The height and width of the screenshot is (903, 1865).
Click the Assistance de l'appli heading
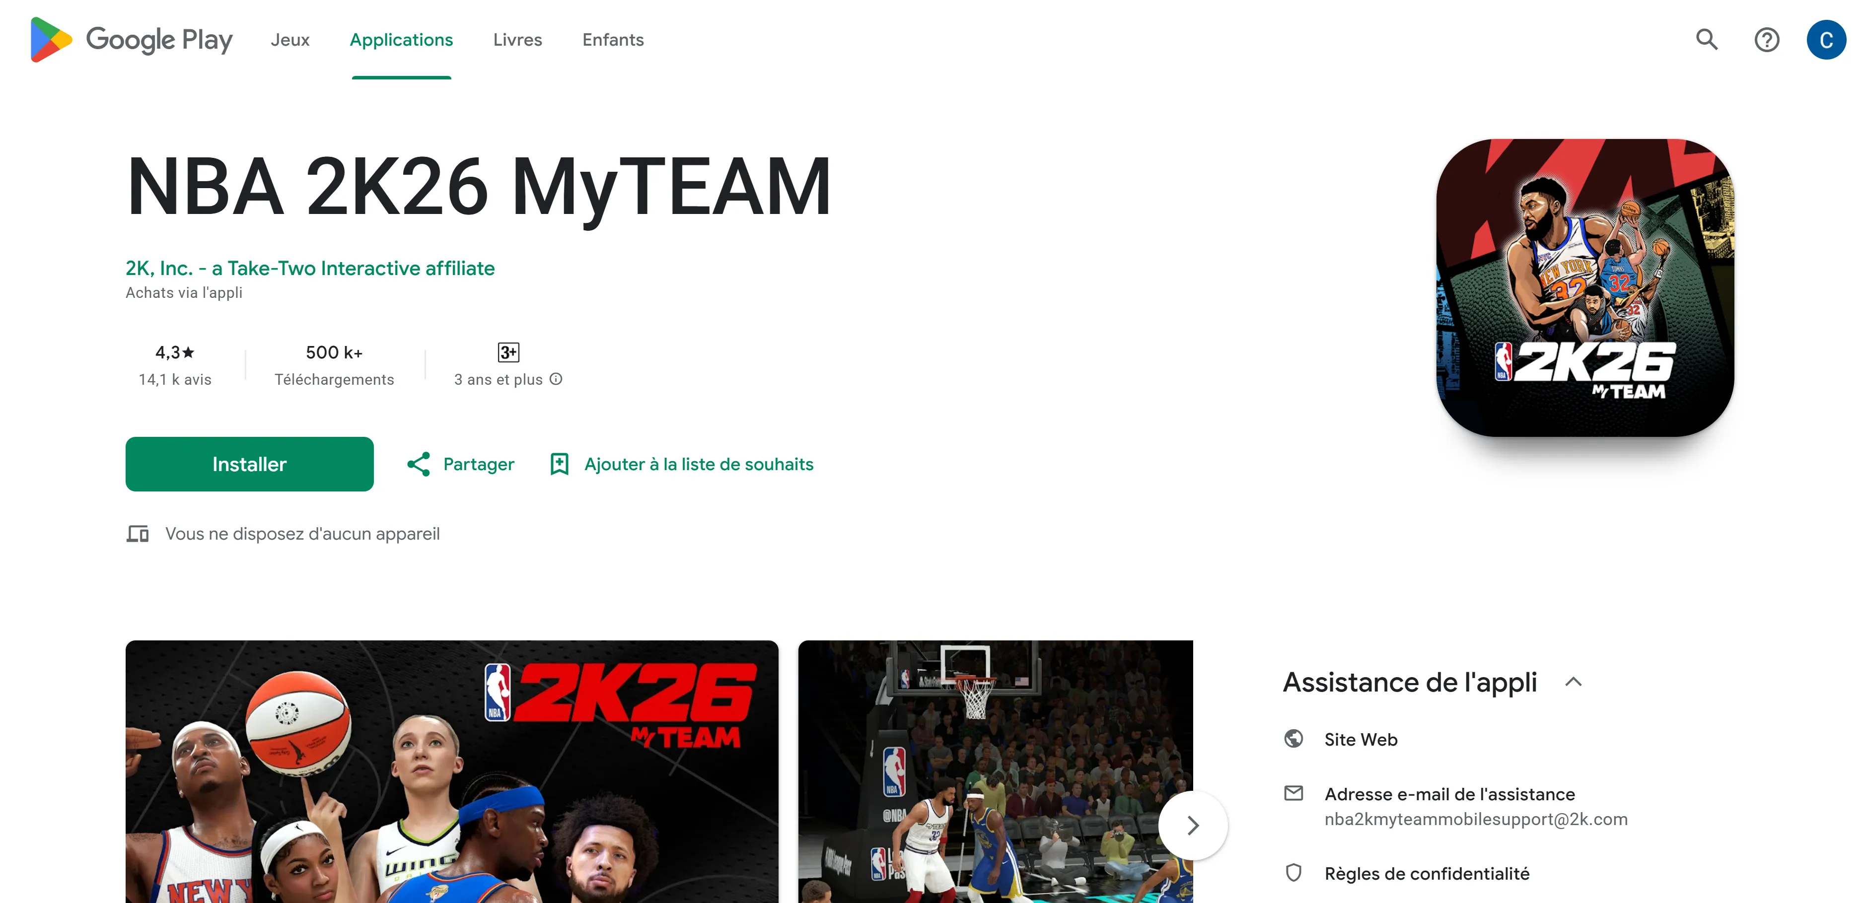1410,682
